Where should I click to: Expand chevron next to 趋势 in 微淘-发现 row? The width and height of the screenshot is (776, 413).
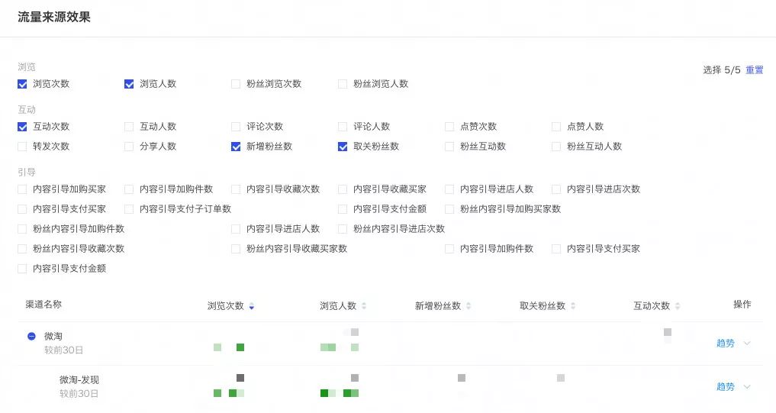(747, 387)
